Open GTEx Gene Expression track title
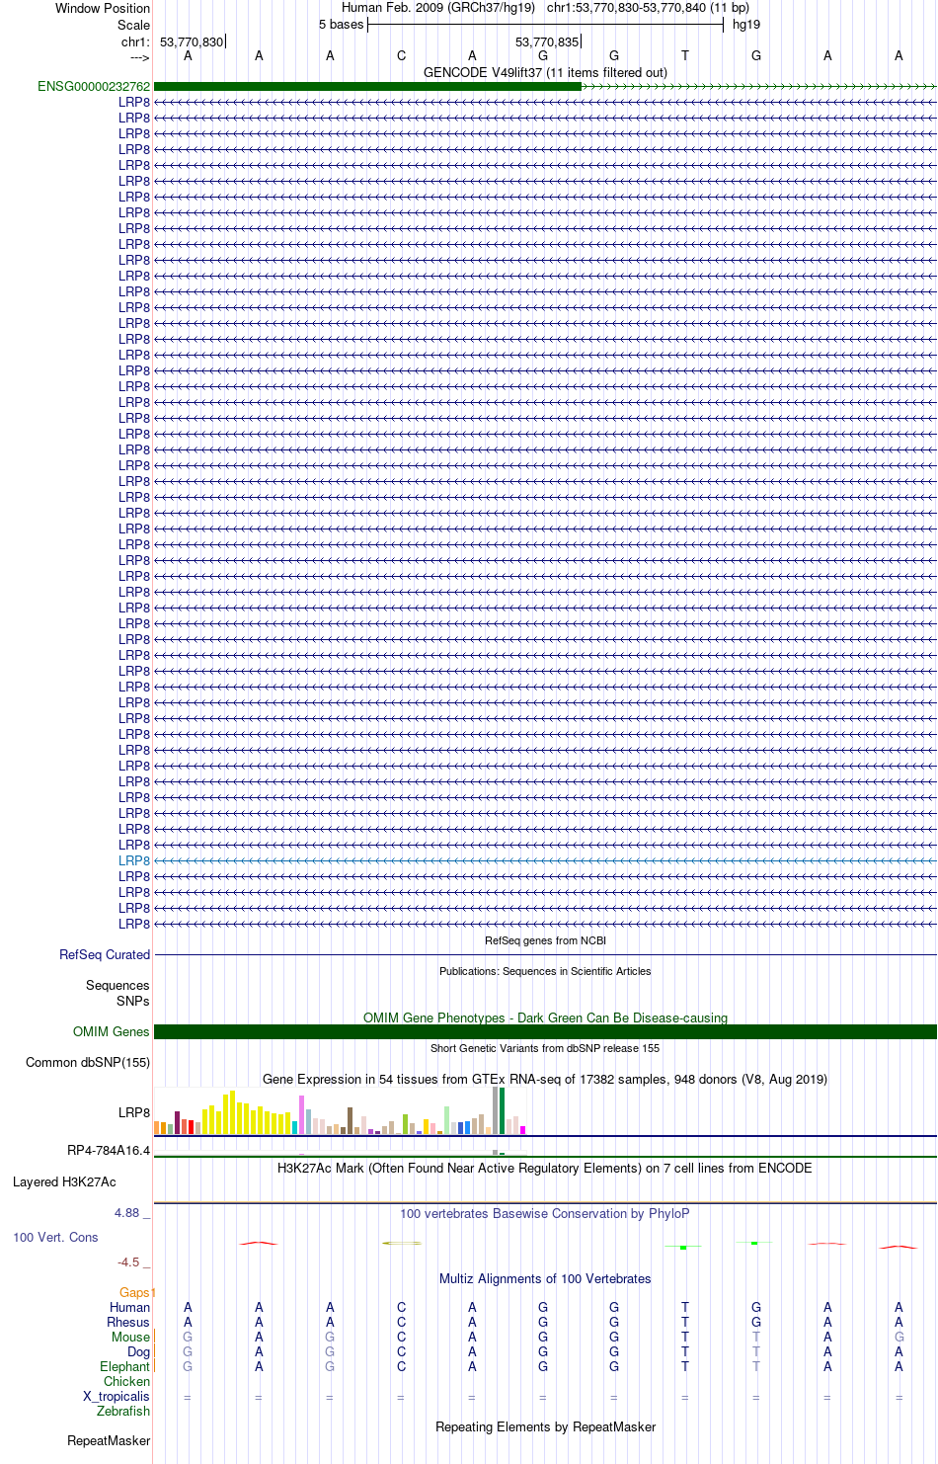This screenshot has height=1464, width=938. 545,1080
